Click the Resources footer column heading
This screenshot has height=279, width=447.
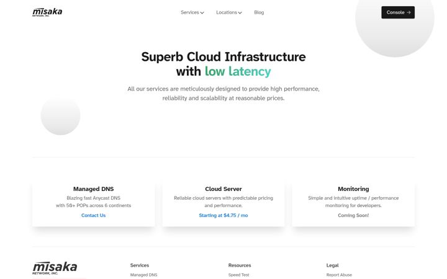coord(240,265)
